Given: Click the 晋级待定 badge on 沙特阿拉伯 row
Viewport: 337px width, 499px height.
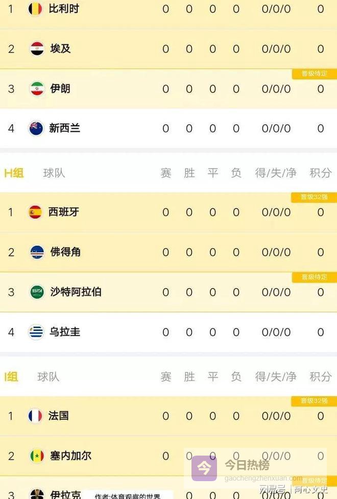Looking at the screenshot, I should tap(314, 277).
